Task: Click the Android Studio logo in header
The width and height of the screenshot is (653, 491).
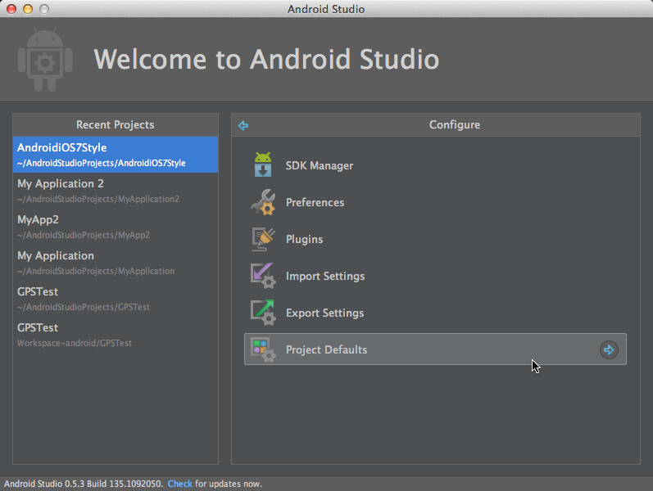Action: (x=45, y=60)
